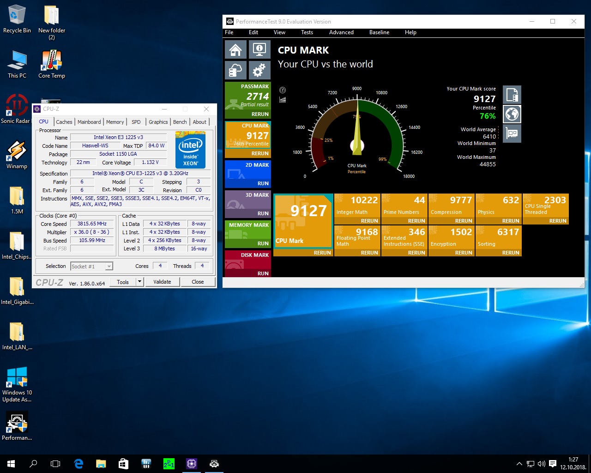Rerun the Compression test

[x=464, y=221]
